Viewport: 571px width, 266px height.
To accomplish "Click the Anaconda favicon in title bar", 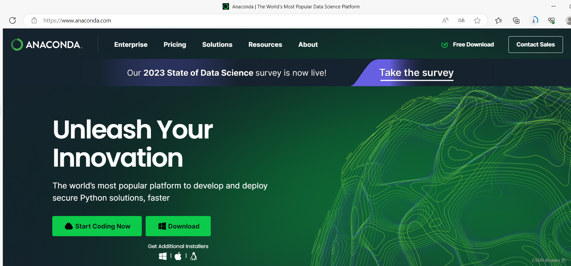I will pos(226,6).
